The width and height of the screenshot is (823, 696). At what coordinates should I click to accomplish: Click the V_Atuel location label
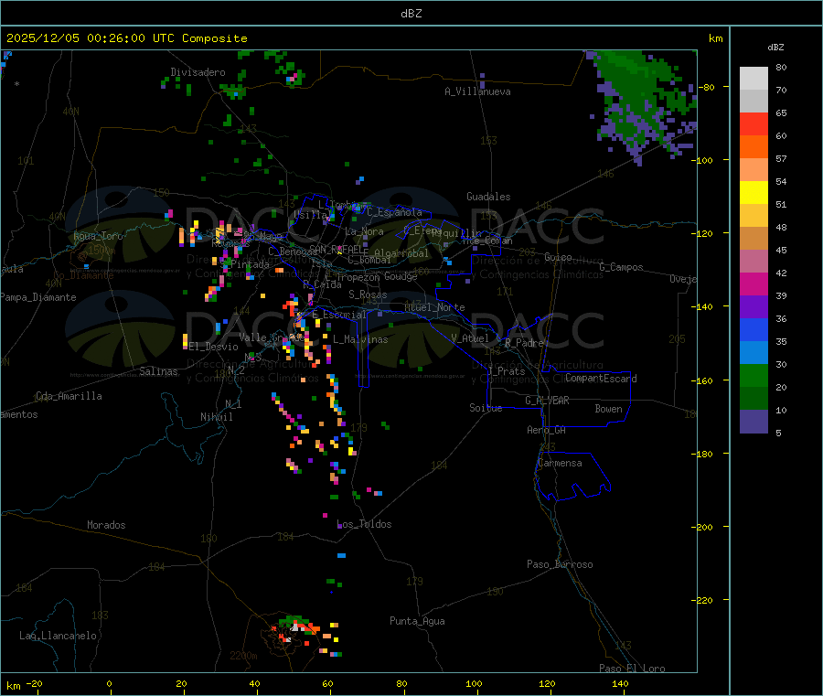pyautogui.click(x=470, y=338)
